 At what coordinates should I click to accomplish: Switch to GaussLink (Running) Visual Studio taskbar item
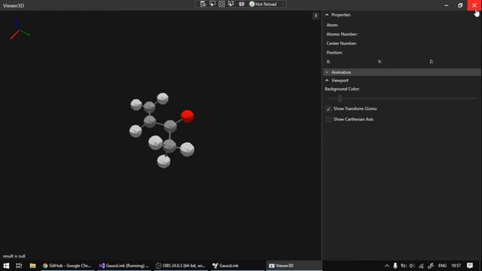tap(124, 266)
